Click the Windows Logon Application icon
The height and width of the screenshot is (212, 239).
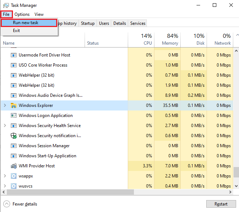coord(14,116)
